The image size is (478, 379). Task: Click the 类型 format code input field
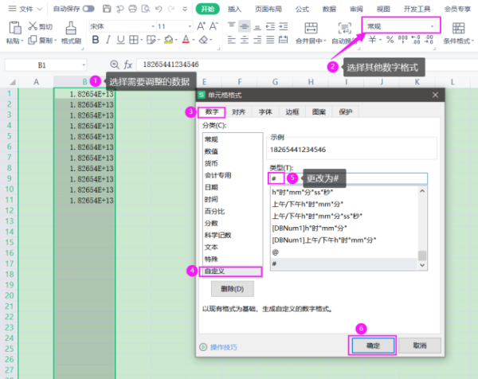pyautogui.click(x=348, y=178)
